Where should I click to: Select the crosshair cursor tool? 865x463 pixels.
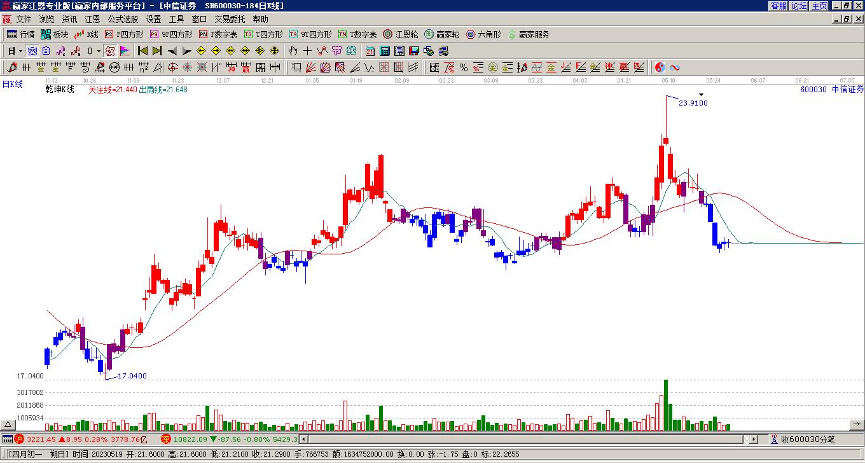[x=307, y=51]
